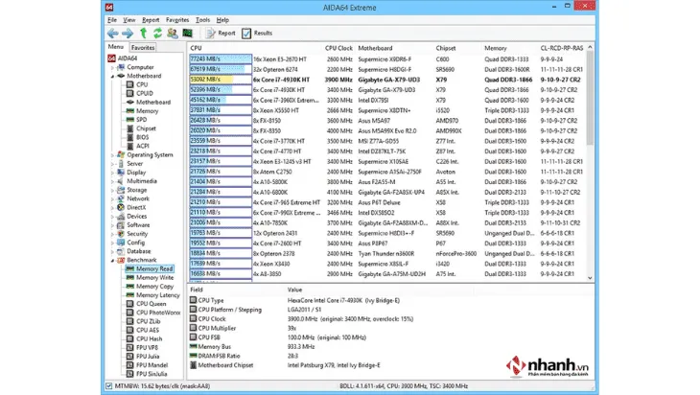Click the results list scroll up arrow
This screenshot has width=700, height=395.
click(x=590, y=47)
